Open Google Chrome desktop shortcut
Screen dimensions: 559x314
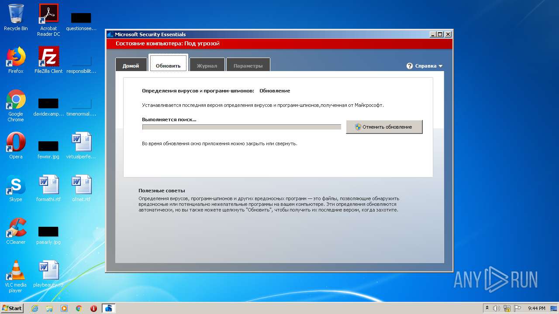(x=16, y=106)
